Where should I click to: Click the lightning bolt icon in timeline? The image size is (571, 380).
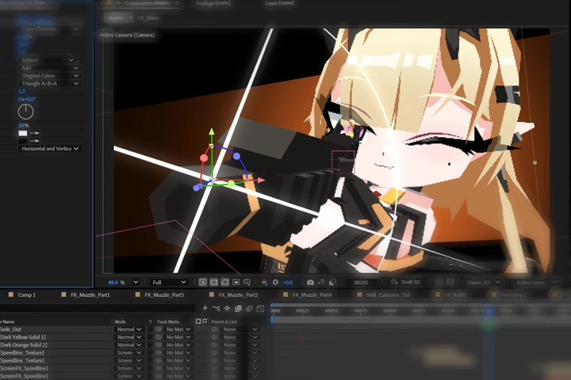pyautogui.click(x=205, y=309)
